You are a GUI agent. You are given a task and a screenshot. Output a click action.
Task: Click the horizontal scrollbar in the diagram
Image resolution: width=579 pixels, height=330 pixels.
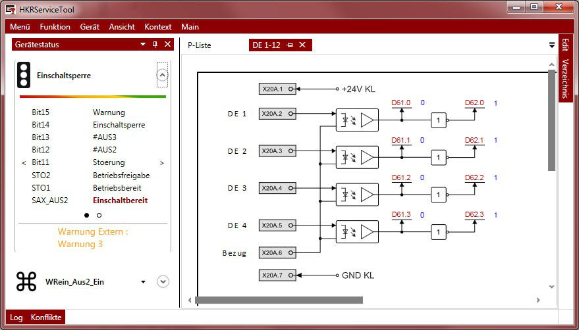279,300
